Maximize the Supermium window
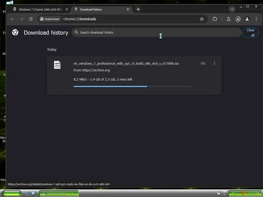The height and width of the screenshot is (197, 263). (248, 7)
